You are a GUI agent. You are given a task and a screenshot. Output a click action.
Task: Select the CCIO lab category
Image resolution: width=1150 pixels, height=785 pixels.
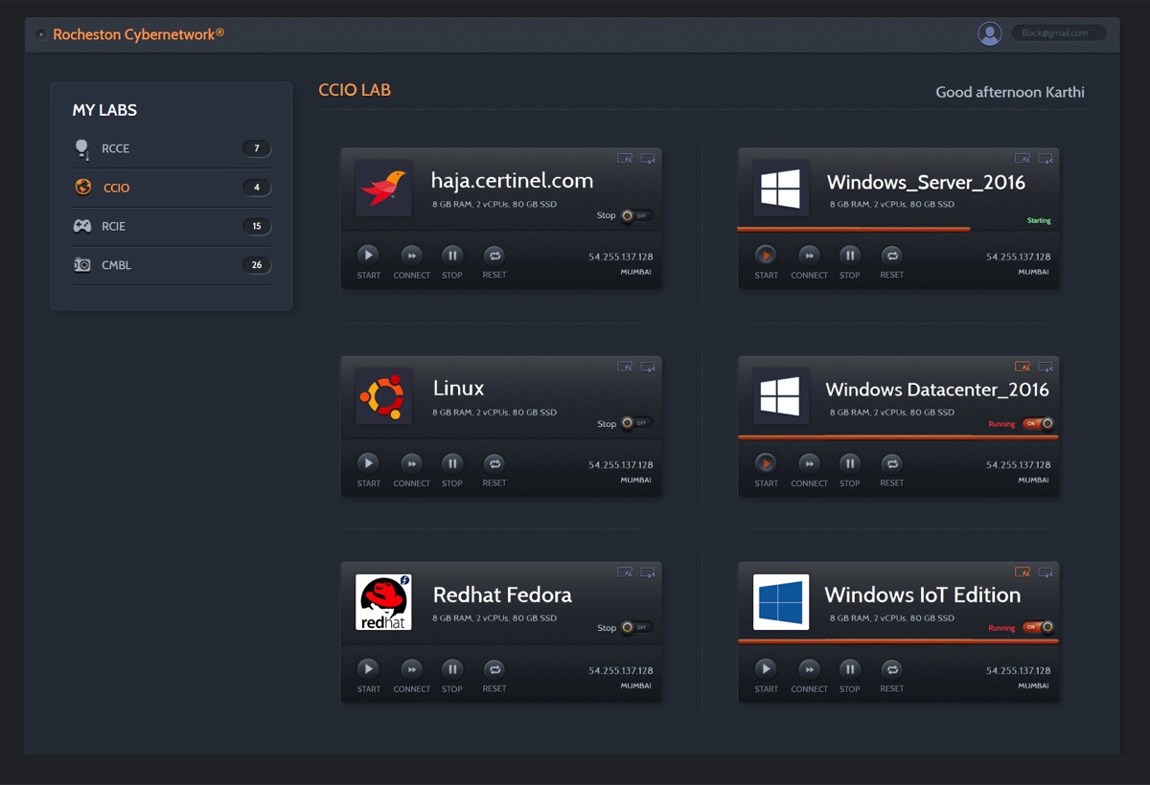[x=172, y=188]
